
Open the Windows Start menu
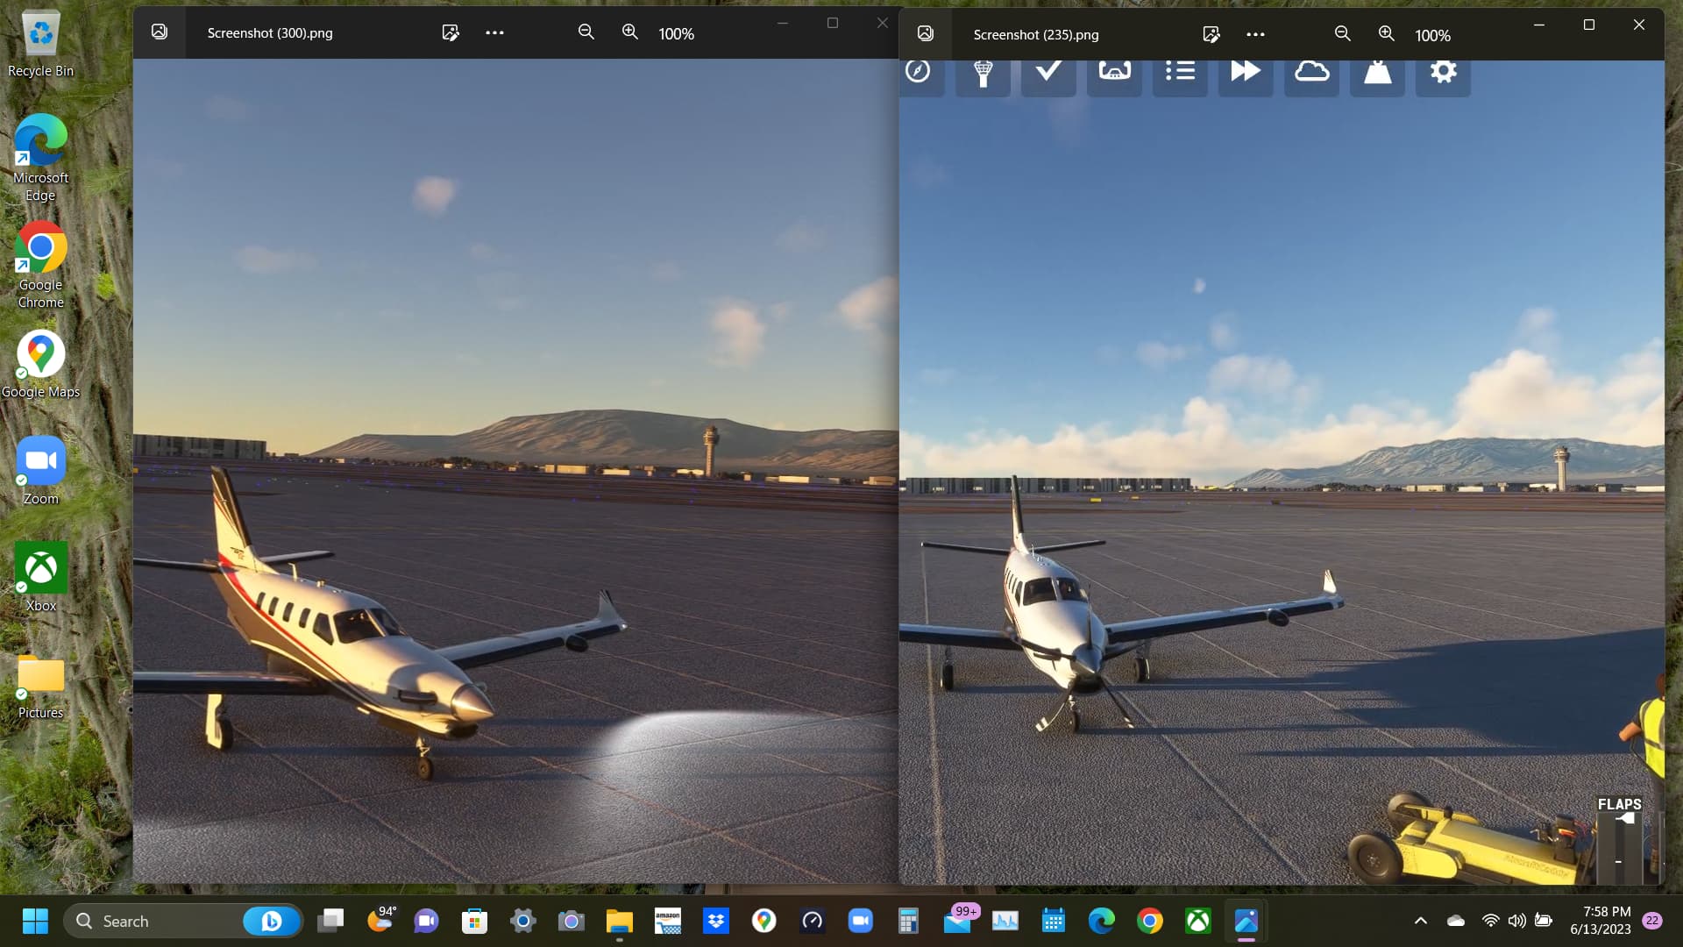pos(35,921)
